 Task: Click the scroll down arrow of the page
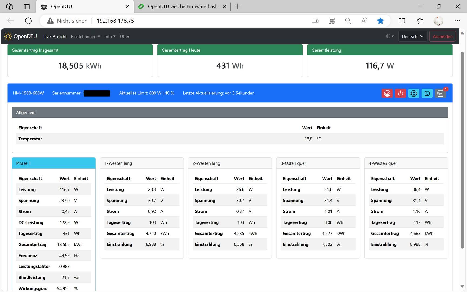pyautogui.click(x=462, y=286)
